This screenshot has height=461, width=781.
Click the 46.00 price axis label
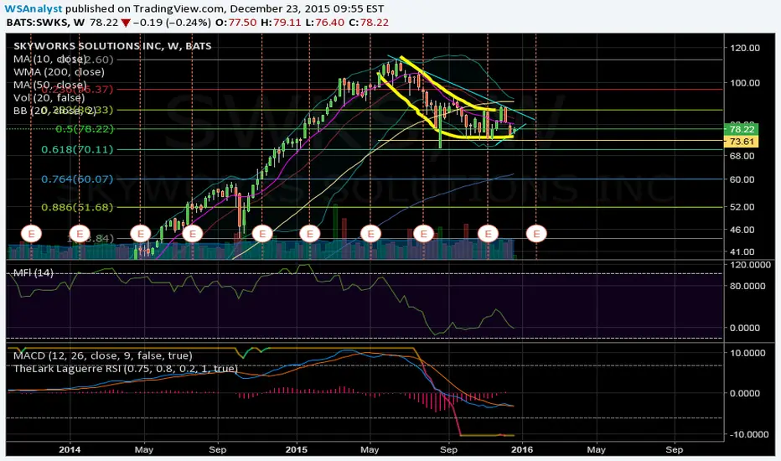(x=742, y=230)
